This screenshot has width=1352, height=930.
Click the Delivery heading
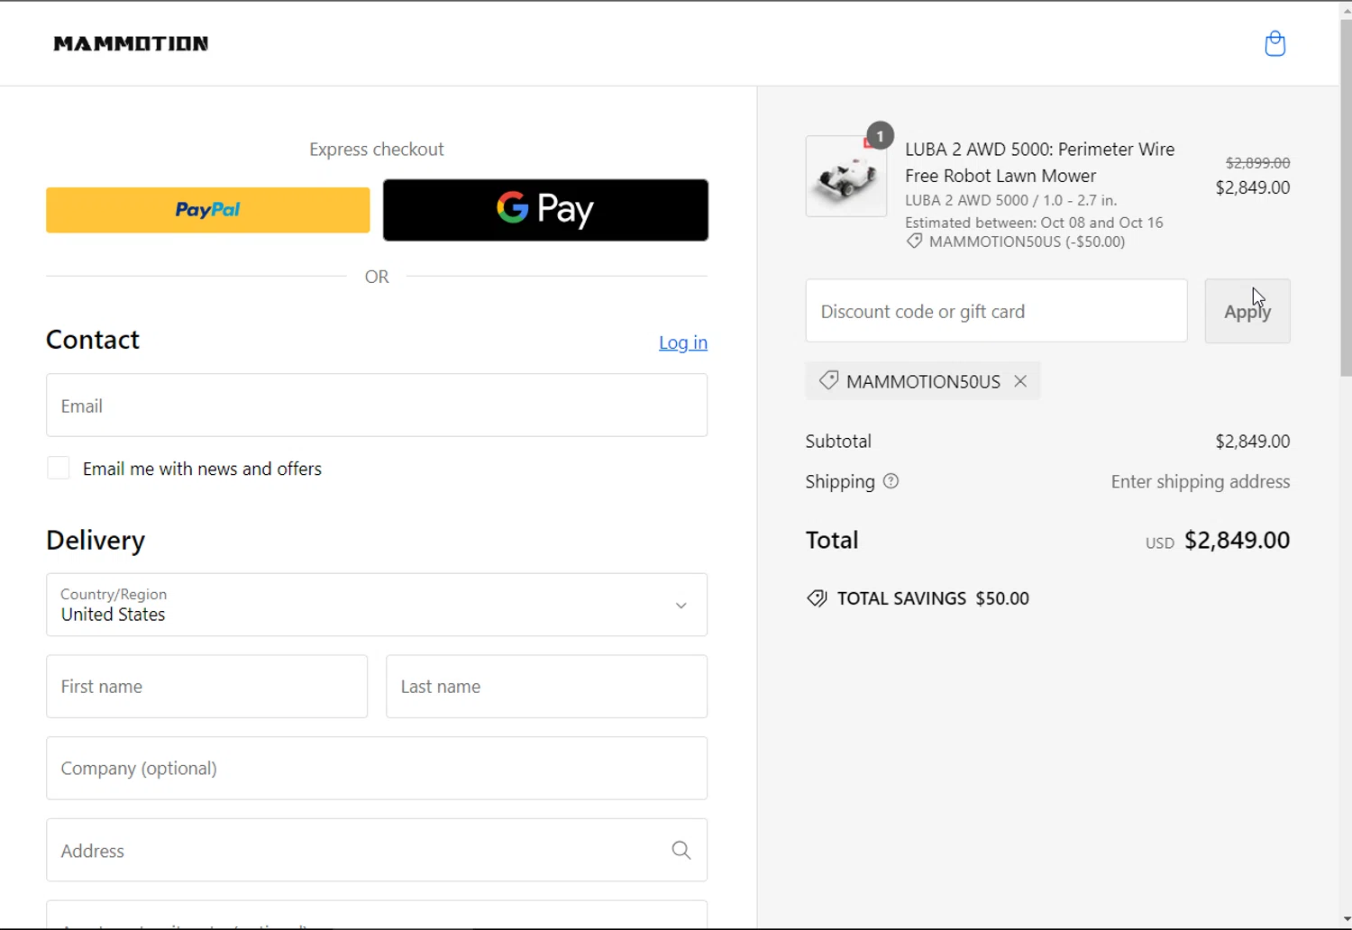click(96, 540)
